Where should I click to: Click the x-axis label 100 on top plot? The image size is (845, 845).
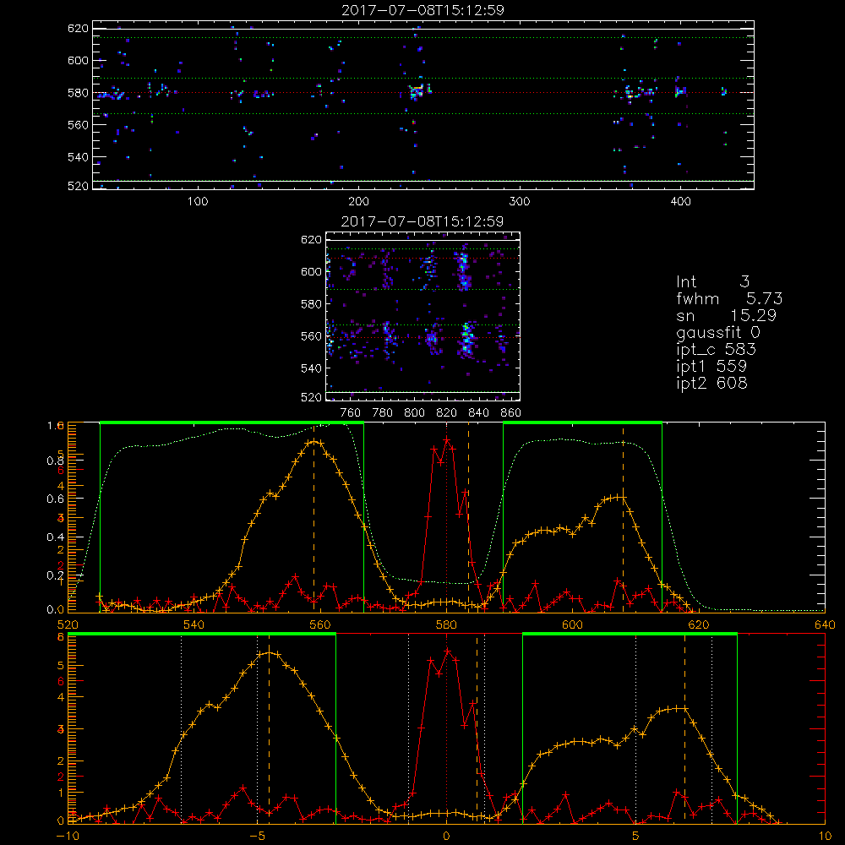coord(198,202)
